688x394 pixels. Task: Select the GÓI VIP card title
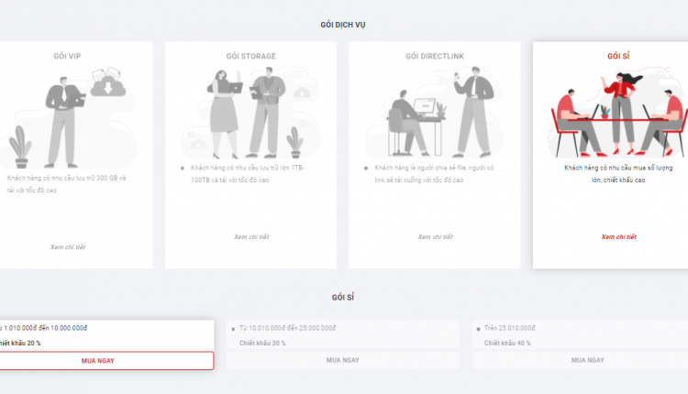click(67, 56)
